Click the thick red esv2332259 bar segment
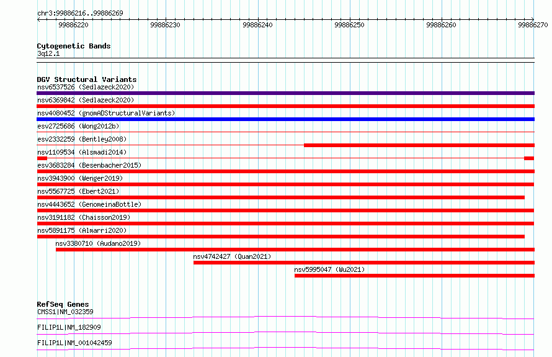 click(x=419, y=145)
